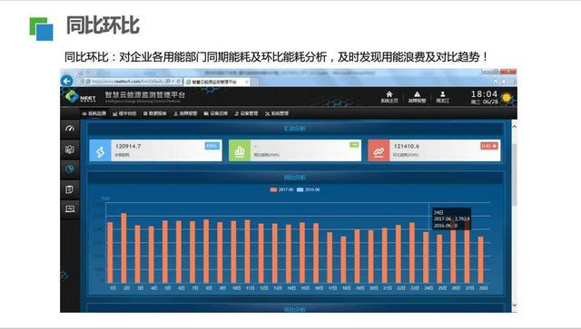Viewport: 581px width, 329px height.
Task: Select the cube icon in left sidebar
Action: pos(70,150)
